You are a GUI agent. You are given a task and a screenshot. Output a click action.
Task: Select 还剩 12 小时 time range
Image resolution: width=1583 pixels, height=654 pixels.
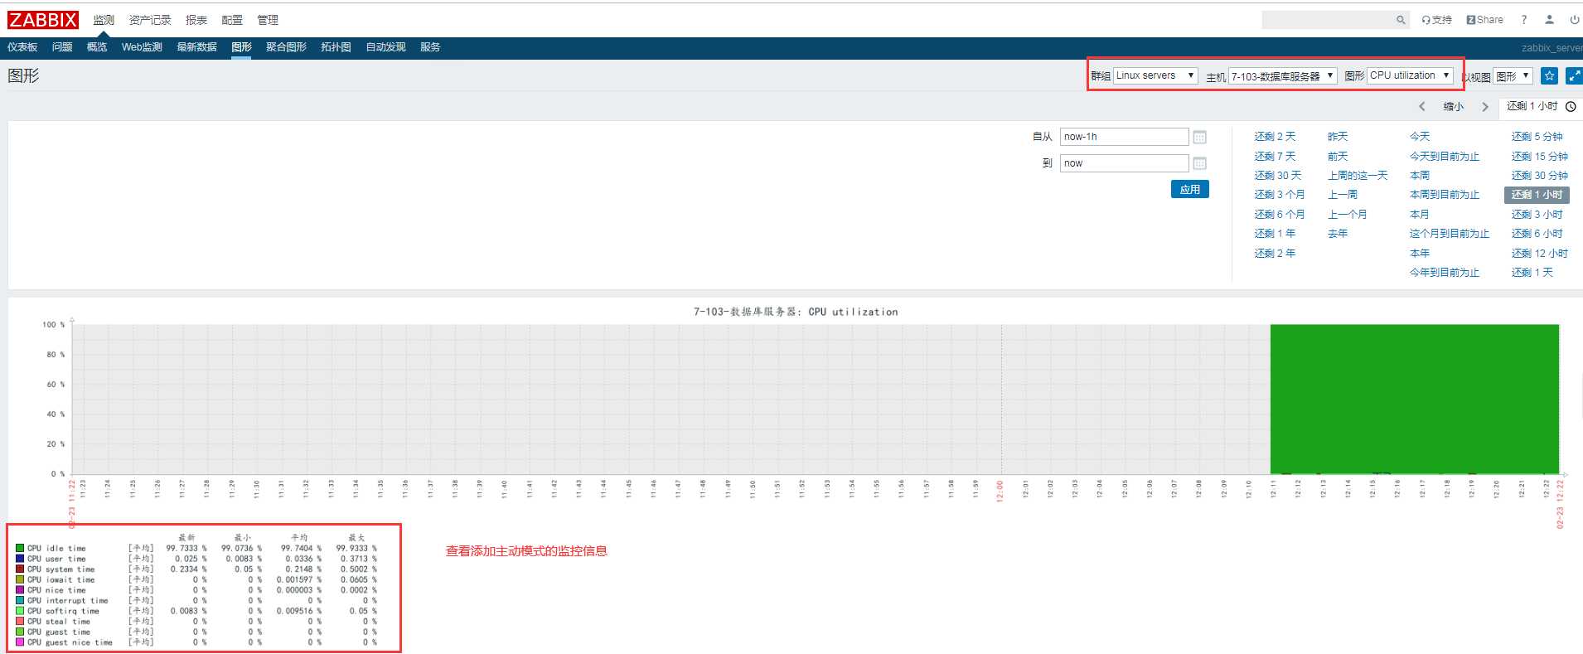1539,253
